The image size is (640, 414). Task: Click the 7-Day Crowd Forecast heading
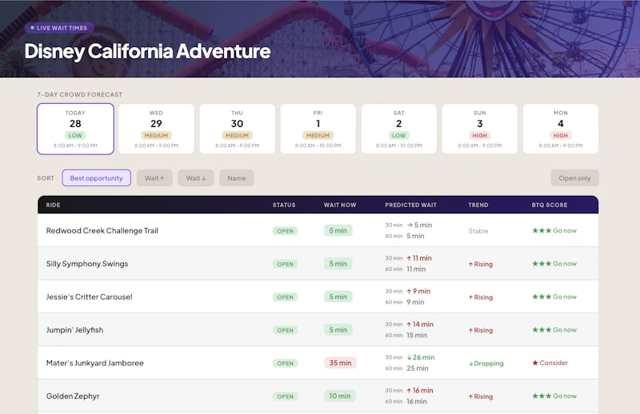click(79, 94)
